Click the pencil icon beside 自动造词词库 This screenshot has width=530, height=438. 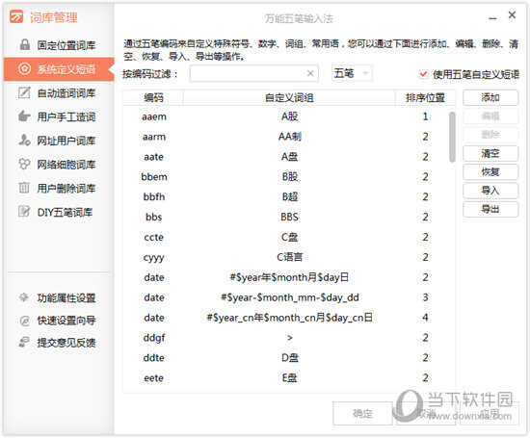pos(24,92)
